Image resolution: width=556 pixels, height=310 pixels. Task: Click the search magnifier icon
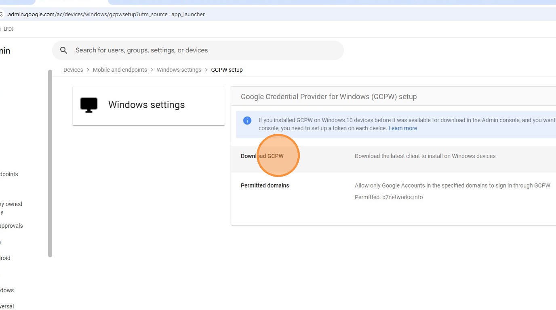click(63, 50)
